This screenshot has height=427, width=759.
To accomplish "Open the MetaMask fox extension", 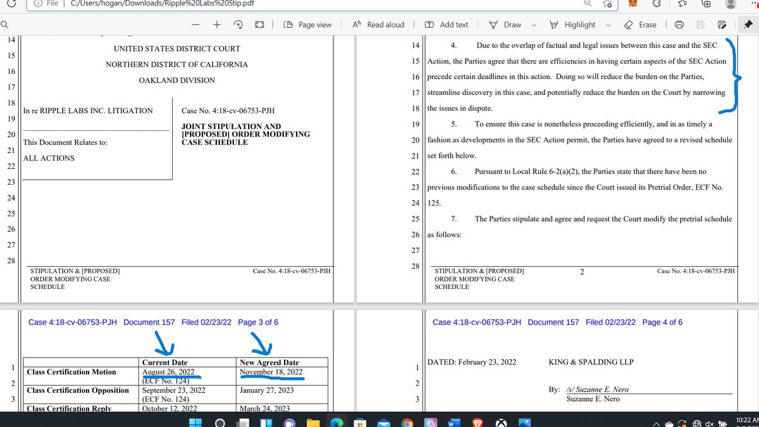I will click(x=633, y=4).
